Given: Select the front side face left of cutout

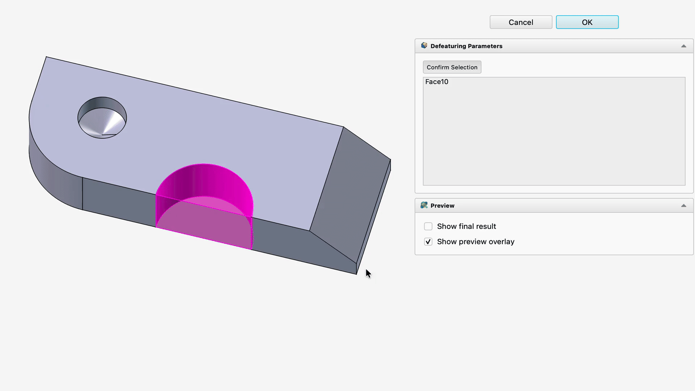Looking at the screenshot, I should pyautogui.click(x=119, y=202).
